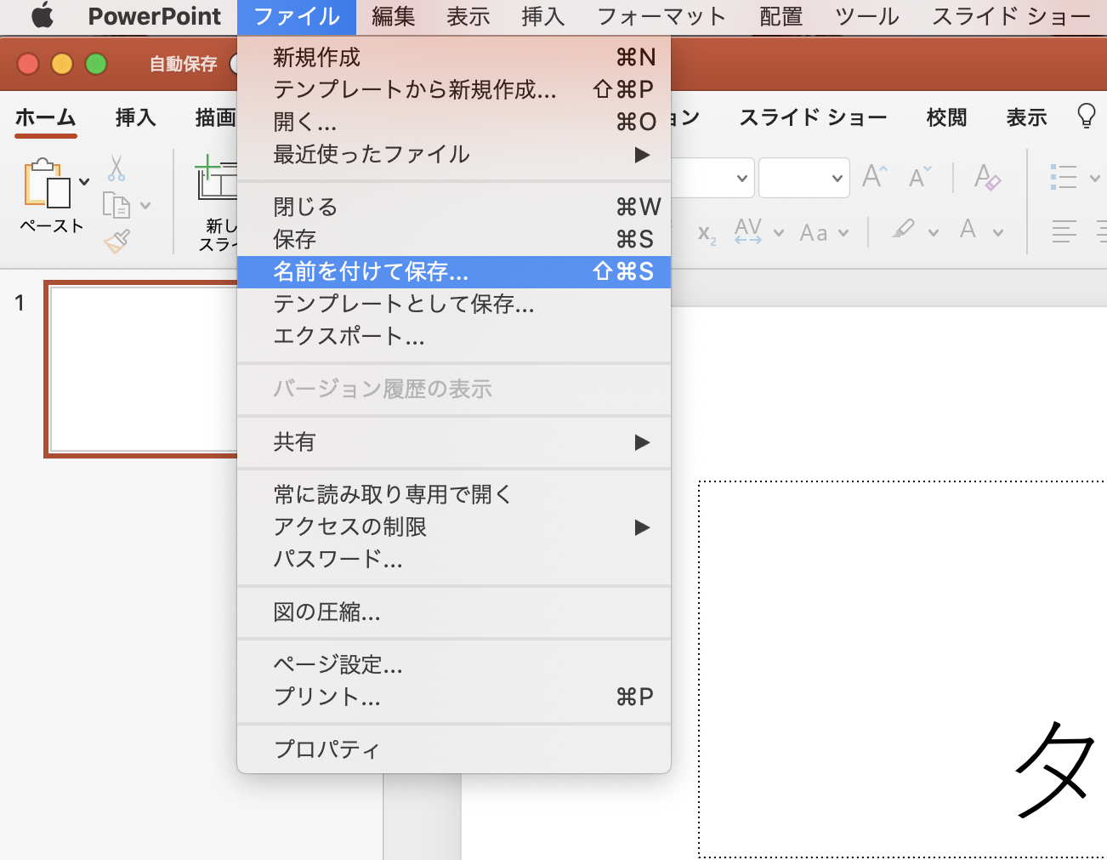Click the scissors cut icon
Image resolution: width=1107 pixels, height=860 pixels.
116,168
